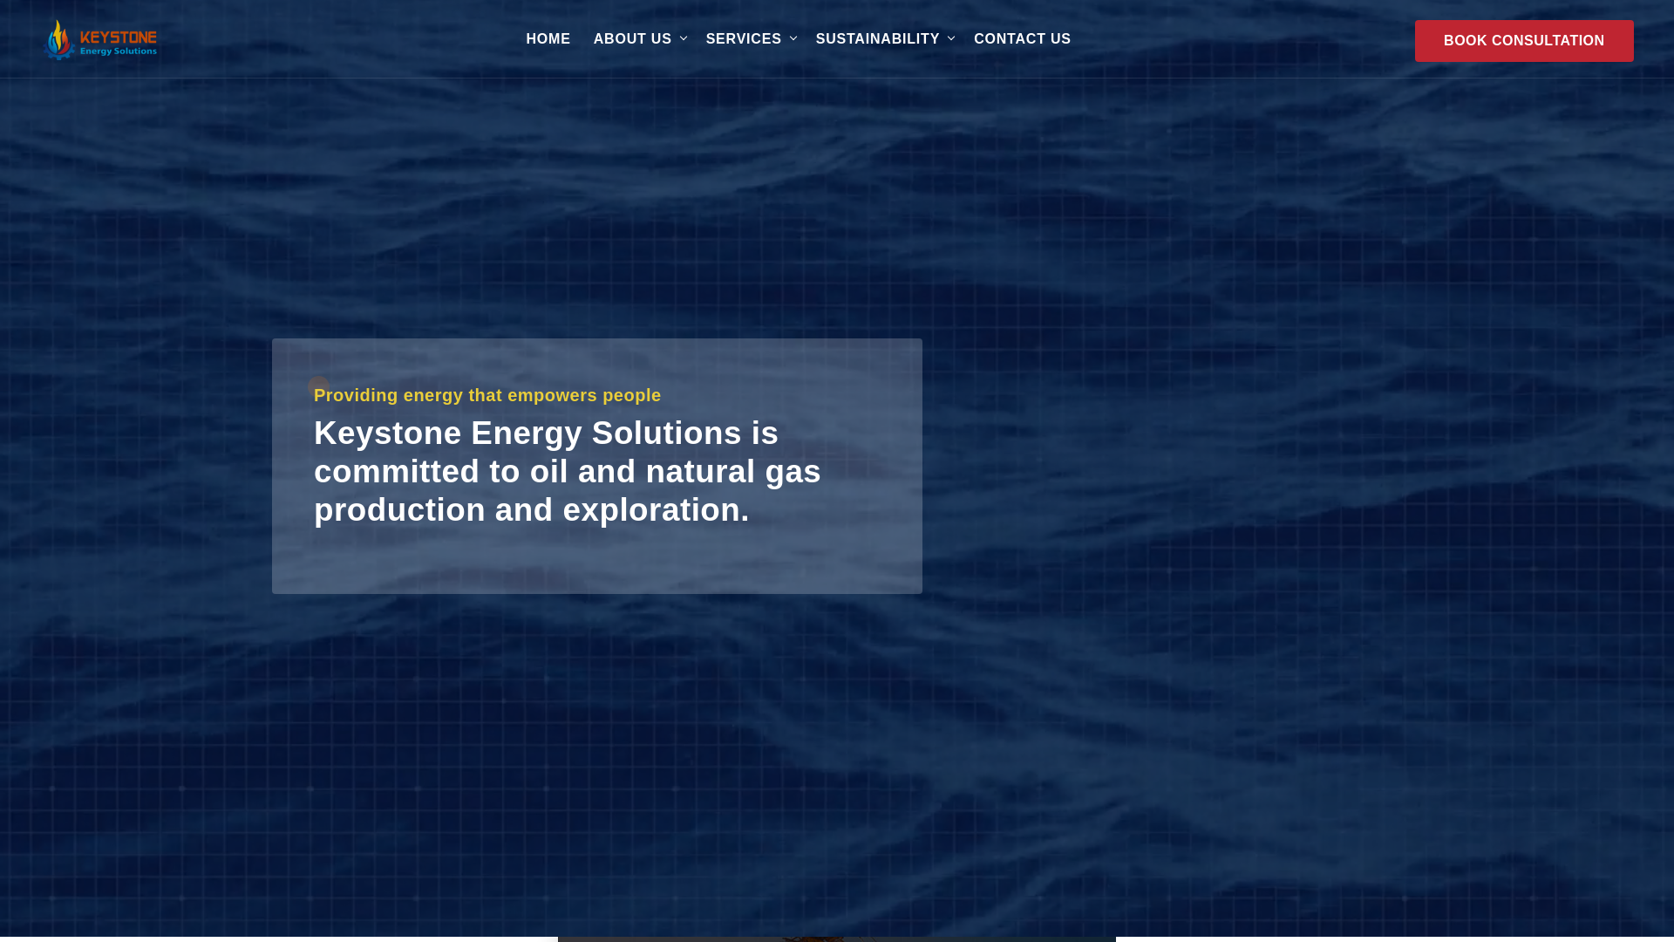Select the tagline 'Providing energy that empowers people'
The image size is (1674, 942).
coord(487,395)
